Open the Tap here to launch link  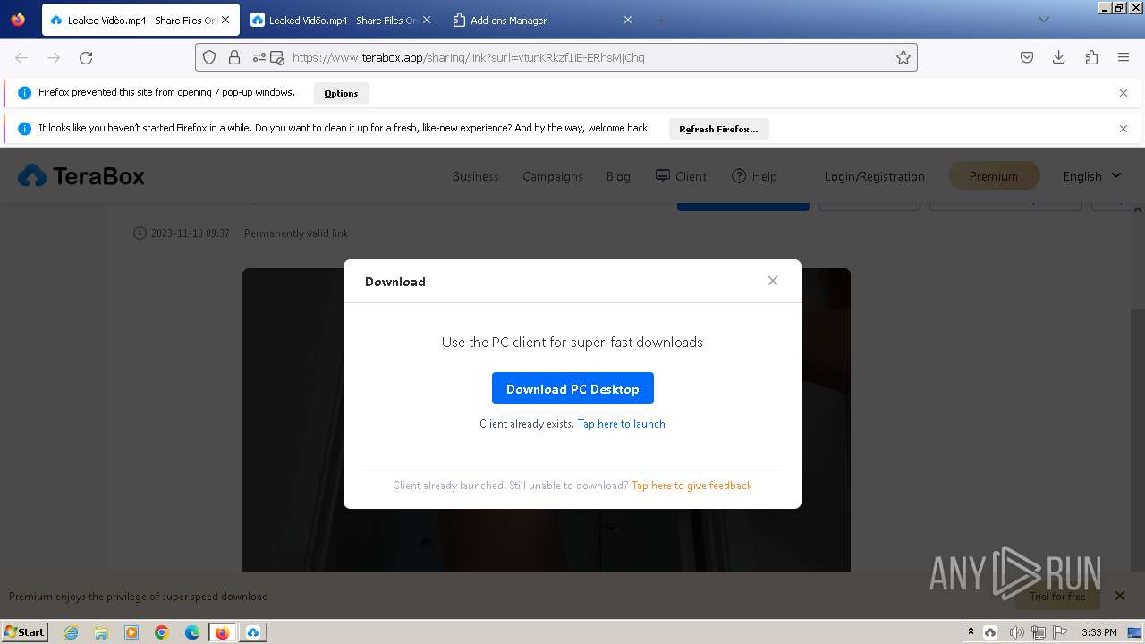pos(621,424)
